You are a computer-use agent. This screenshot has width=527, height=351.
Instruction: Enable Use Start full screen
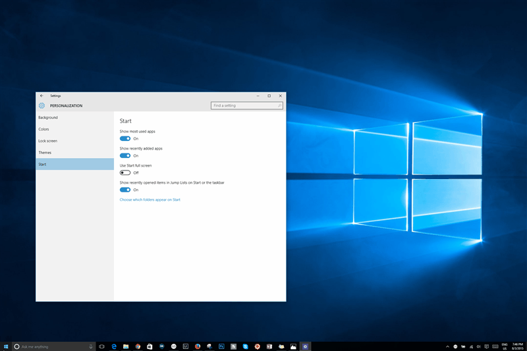125,173
